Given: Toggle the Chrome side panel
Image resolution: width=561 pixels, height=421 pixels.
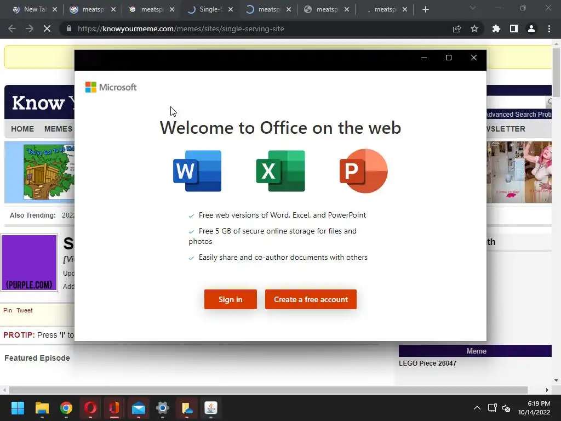Looking at the screenshot, I should coord(514,29).
